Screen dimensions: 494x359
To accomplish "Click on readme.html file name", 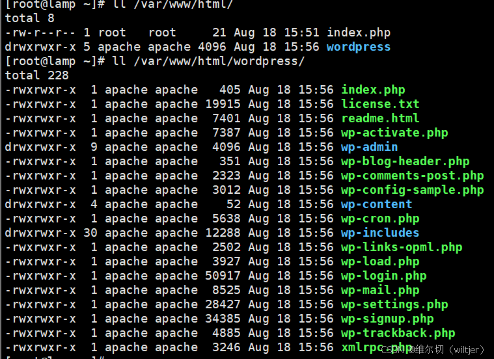I will pos(380,118).
